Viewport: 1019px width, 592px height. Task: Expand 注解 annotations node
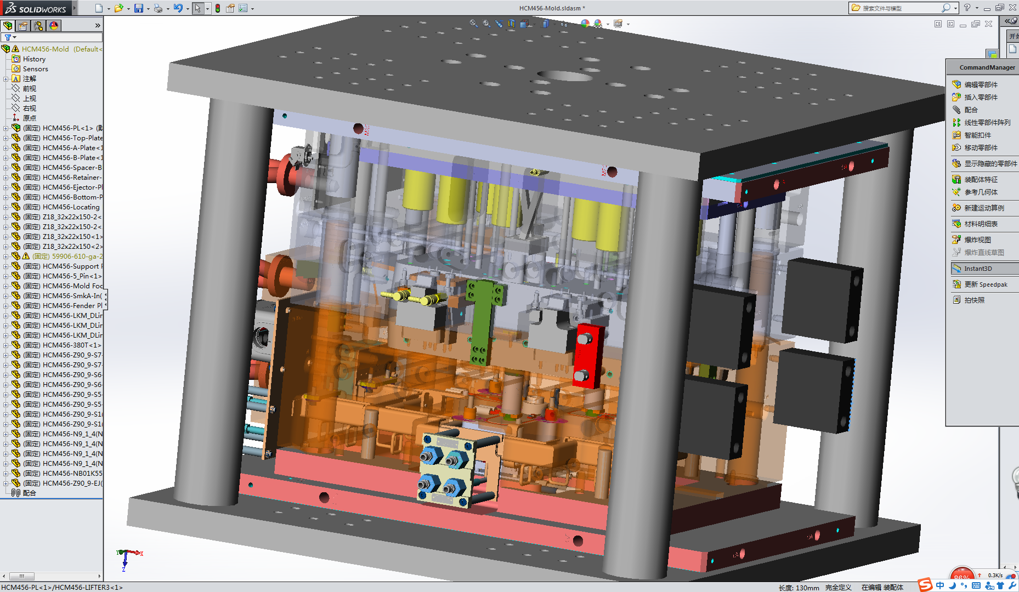tap(5, 79)
